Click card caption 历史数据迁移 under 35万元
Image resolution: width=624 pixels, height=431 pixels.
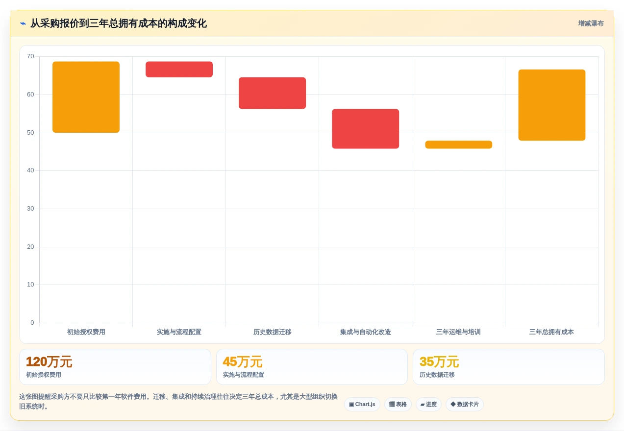(x=437, y=375)
